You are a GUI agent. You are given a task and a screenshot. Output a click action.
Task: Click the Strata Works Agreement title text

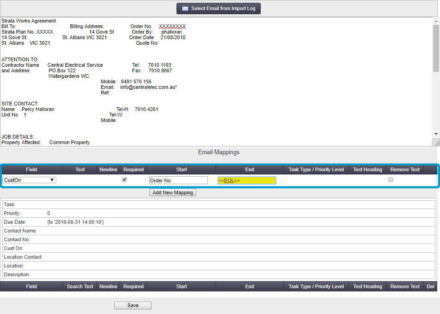[29, 21]
